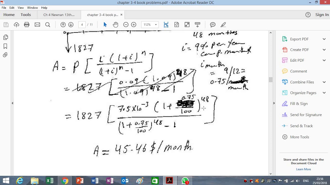Send file by email envelope icon
Image resolution: width=330 pixels, height=185 pixels.
click(x=37, y=25)
